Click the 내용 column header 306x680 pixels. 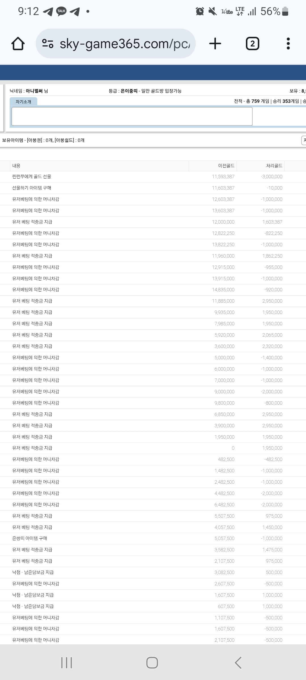[x=16, y=166]
